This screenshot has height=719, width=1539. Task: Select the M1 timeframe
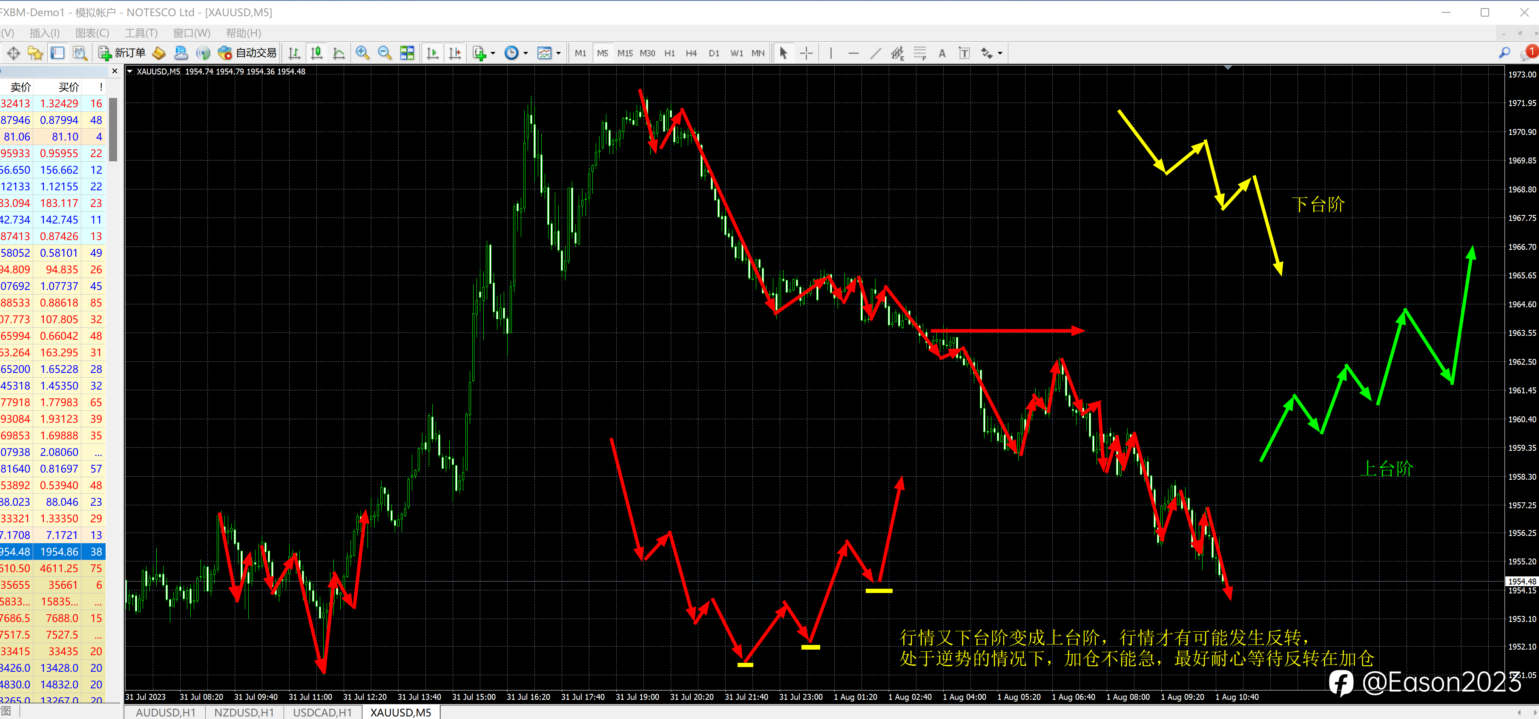[580, 53]
